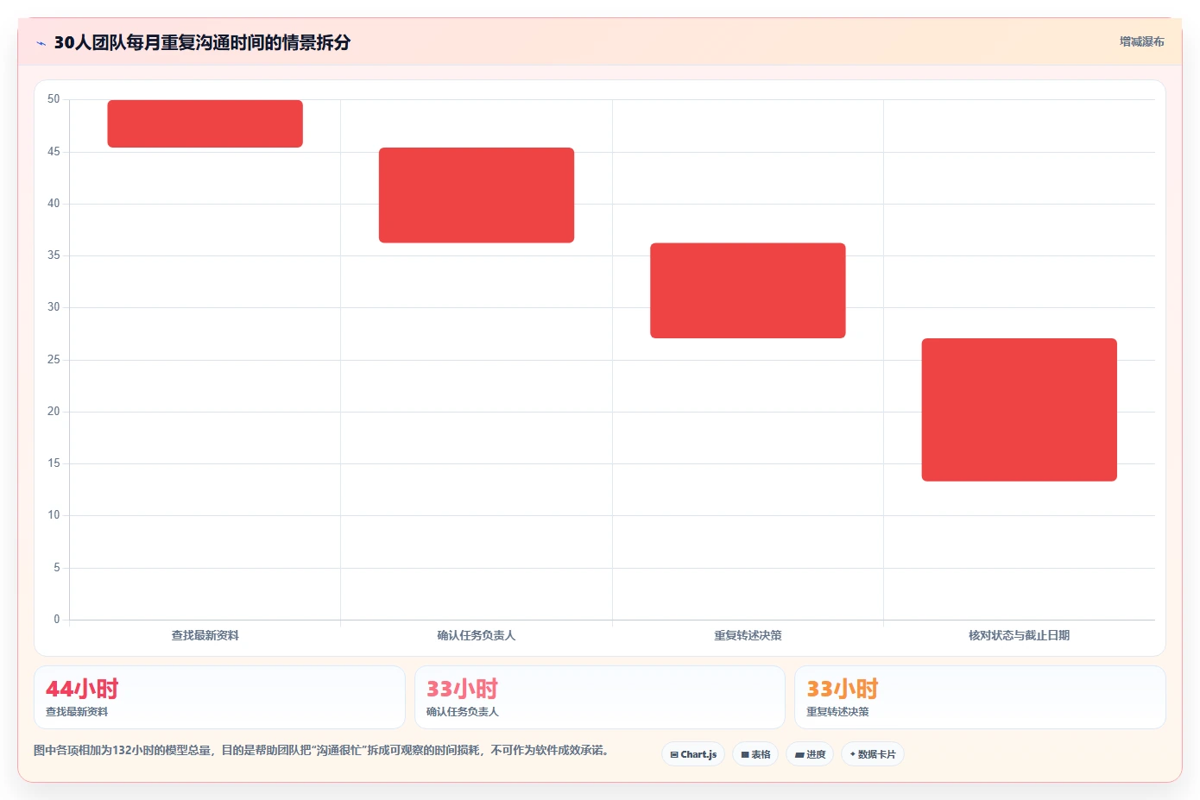Image resolution: width=1200 pixels, height=800 pixels.
Task: Open the 33小时 确认任务负责人 card
Action: click(x=600, y=697)
